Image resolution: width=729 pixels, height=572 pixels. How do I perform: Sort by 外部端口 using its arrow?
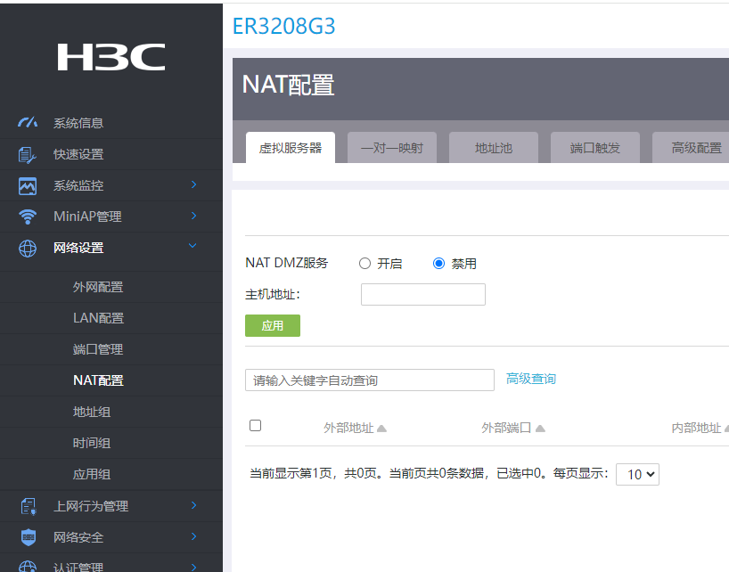pos(540,429)
